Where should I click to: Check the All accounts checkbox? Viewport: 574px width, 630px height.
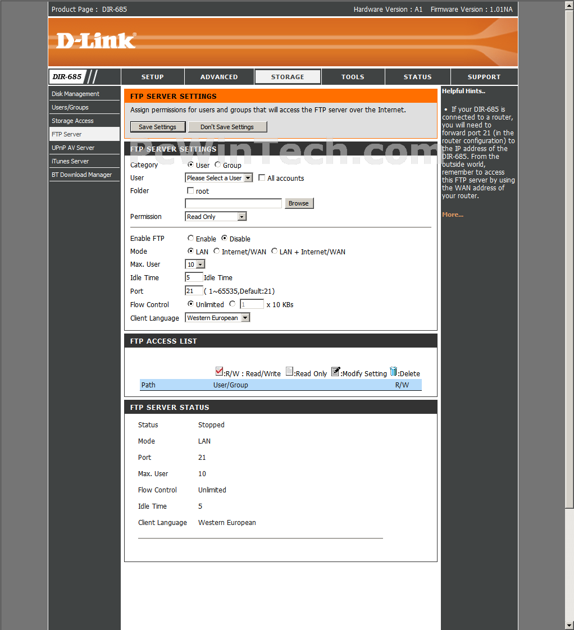pyautogui.click(x=262, y=177)
